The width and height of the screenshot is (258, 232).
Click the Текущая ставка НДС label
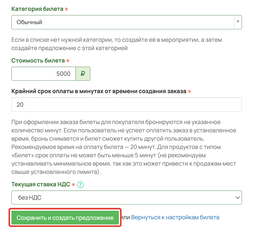click(41, 184)
